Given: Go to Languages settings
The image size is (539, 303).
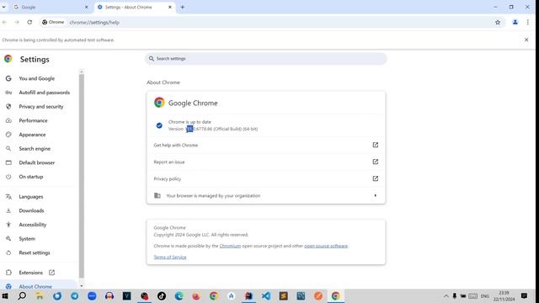Looking at the screenshot, I should point(31,196).
